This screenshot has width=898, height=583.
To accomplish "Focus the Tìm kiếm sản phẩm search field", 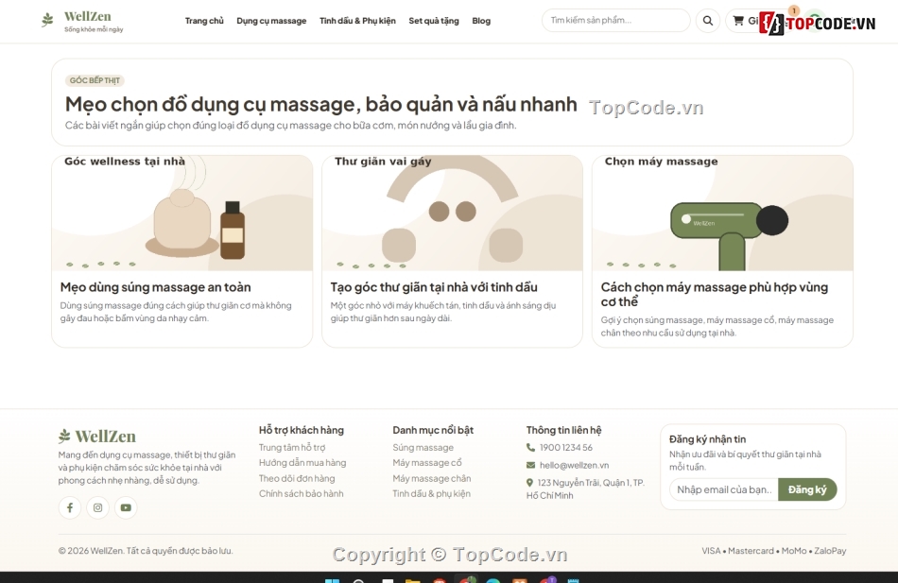I will 616,21.
